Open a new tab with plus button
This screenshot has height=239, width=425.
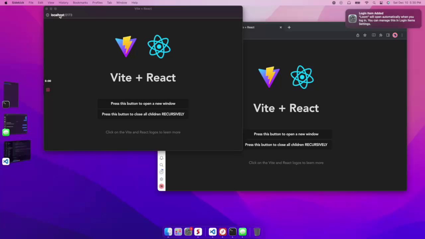coord(289,27)
